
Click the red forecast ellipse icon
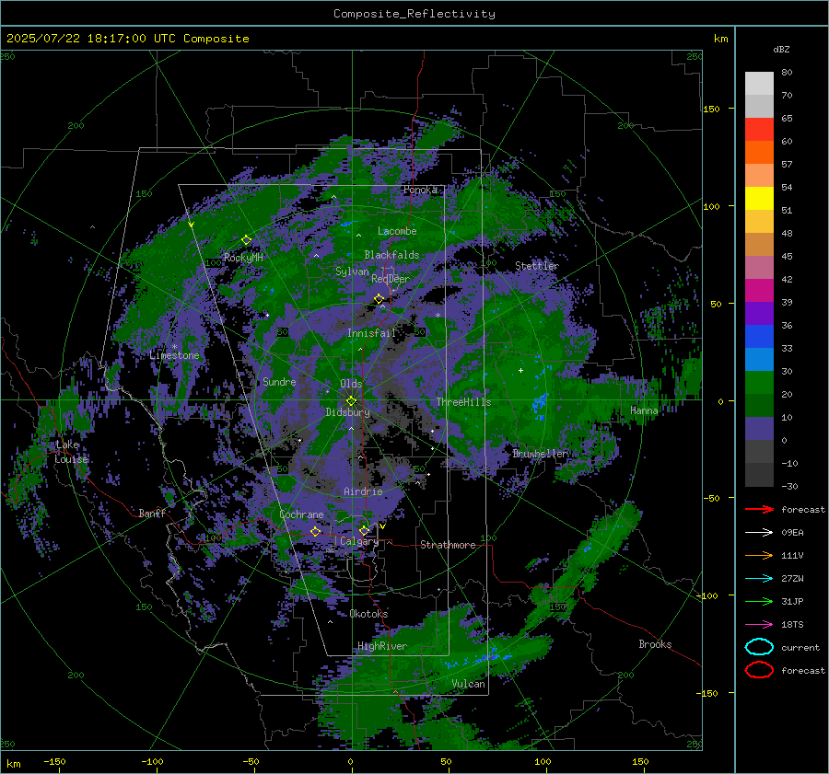(759, 670)
